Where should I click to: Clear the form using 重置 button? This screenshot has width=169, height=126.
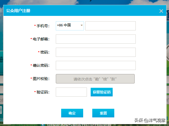103,113
